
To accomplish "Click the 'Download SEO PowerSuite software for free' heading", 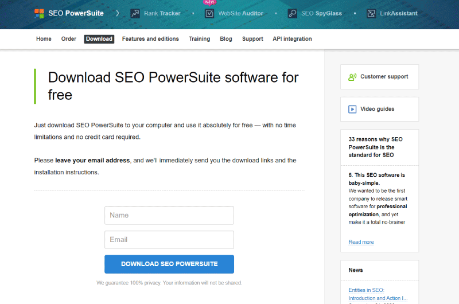I will pyautogui.click(x=173, y=86).
